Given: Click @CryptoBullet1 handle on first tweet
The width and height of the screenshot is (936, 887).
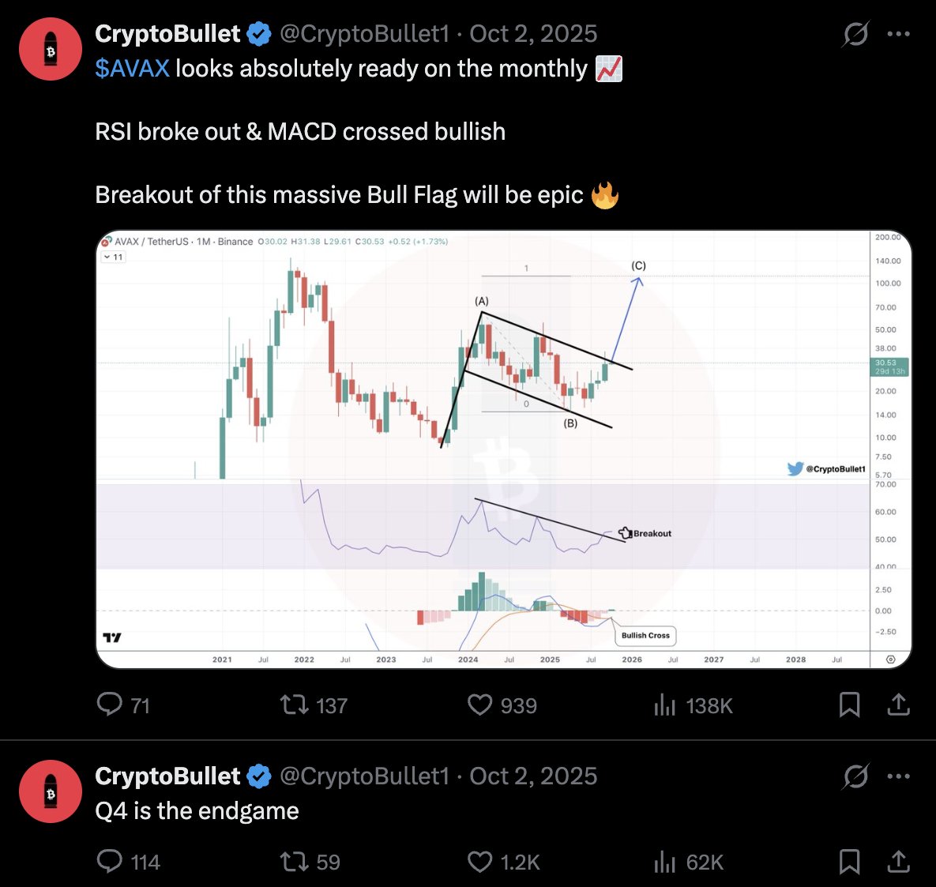Looking at the screenshot, I should [364, 34].
